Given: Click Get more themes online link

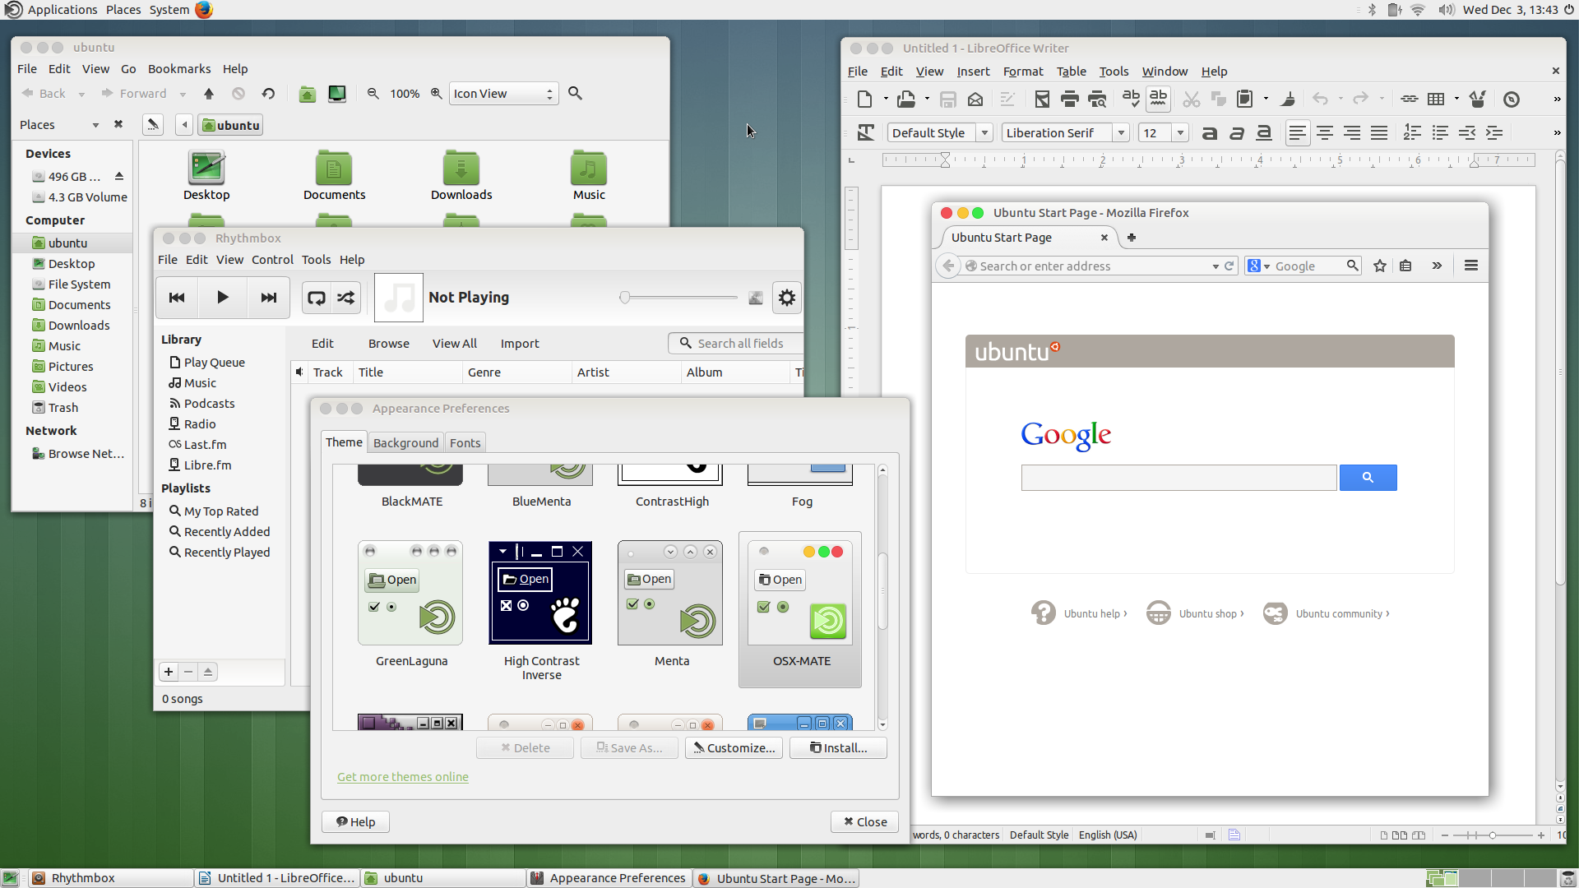Looking at the screenshot, I should pos(401,776).
